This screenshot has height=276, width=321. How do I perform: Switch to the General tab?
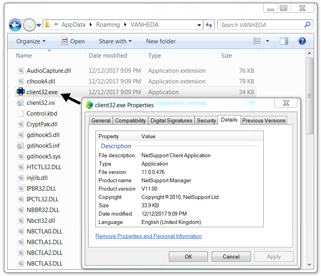(101, 120)
